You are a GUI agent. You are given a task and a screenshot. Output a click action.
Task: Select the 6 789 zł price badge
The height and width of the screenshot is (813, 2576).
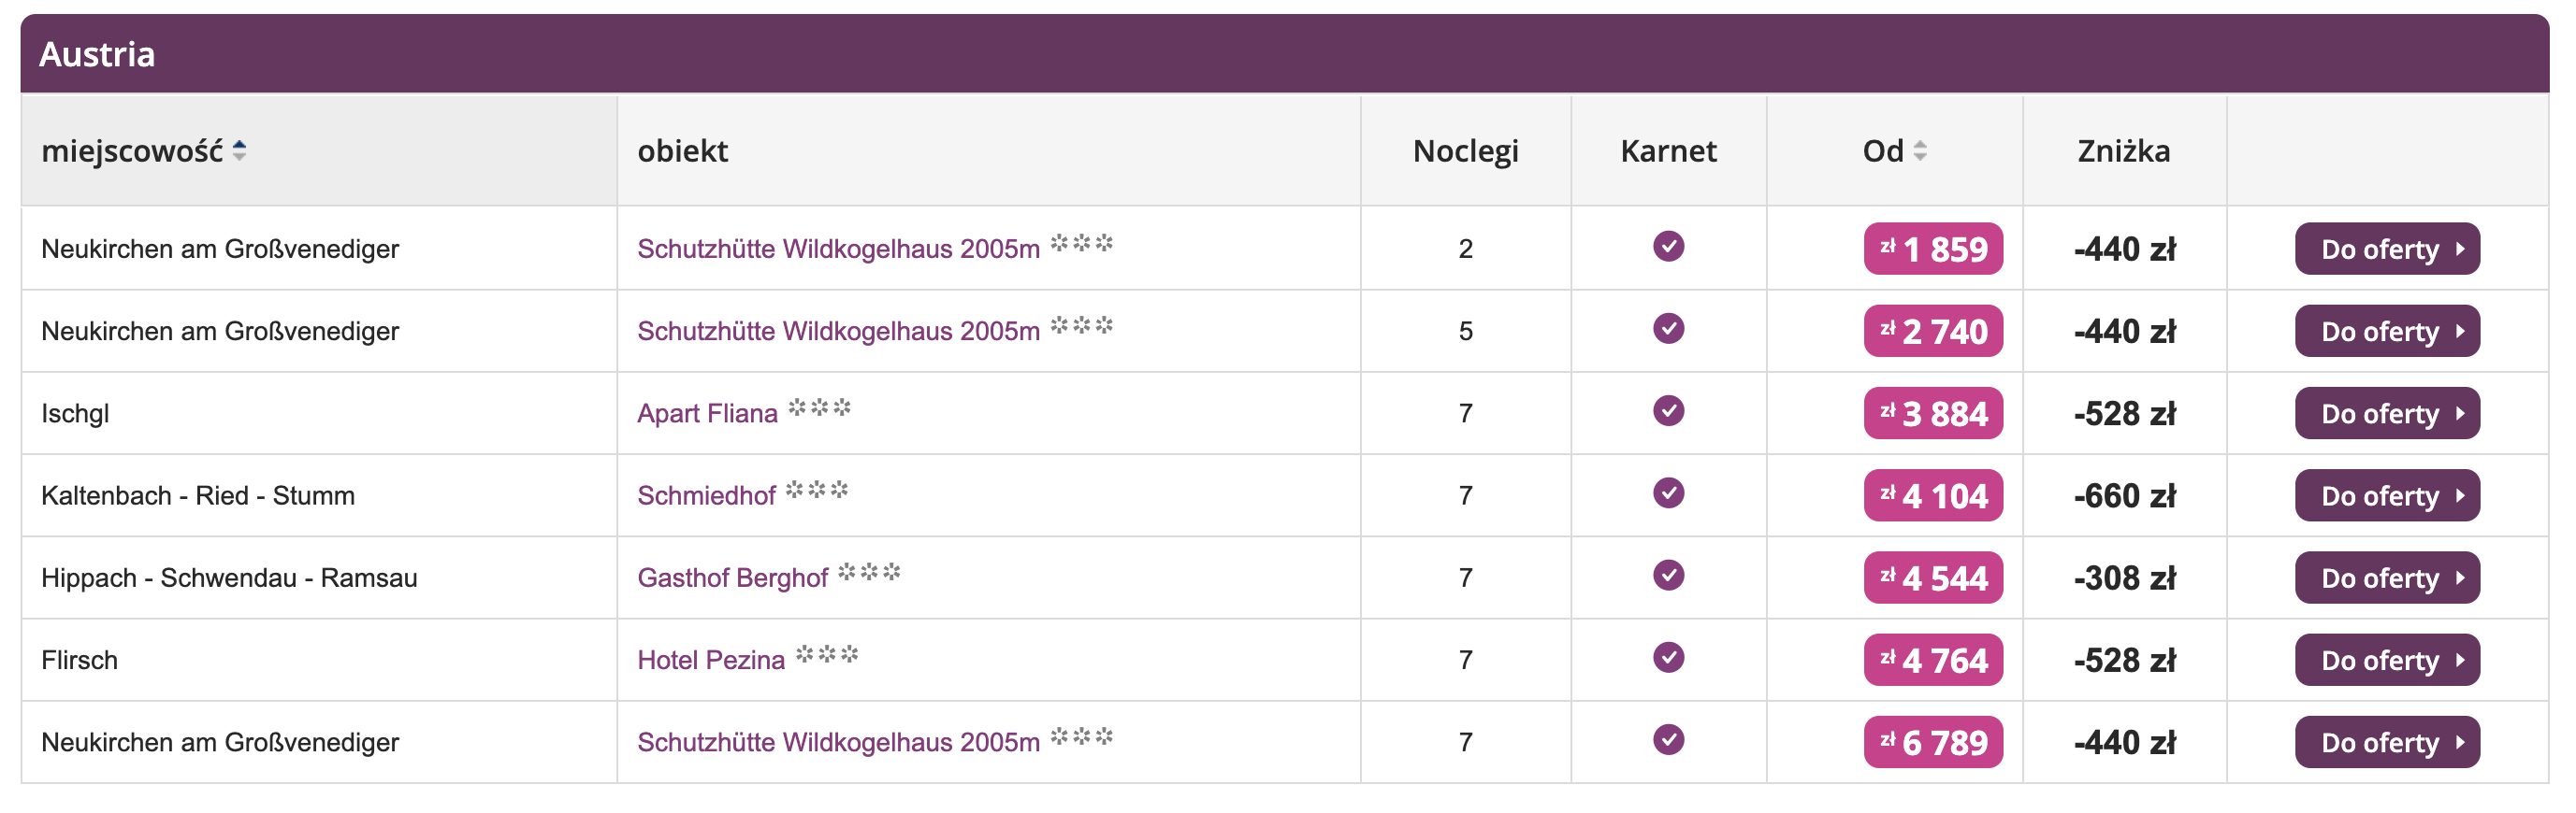tap(1933, 742)
